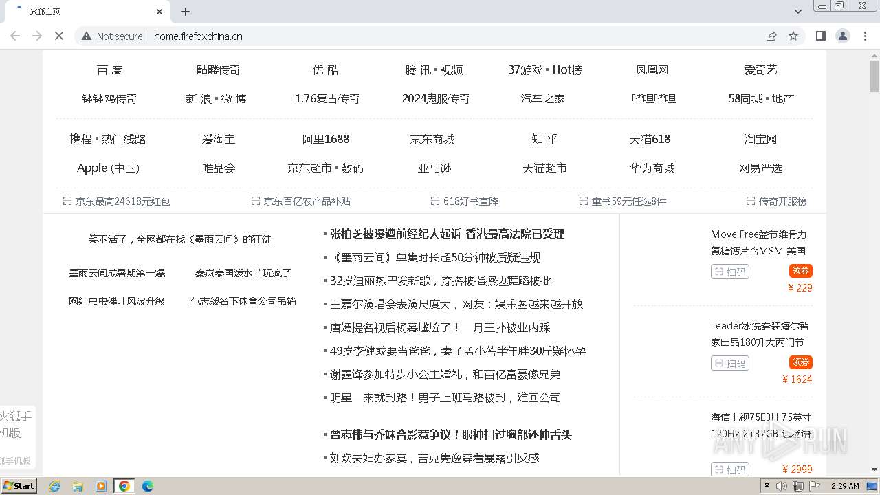This screenshot has height=495, width=880.
Task: Open 网易严选 link
Action: [x=760, y=168]
